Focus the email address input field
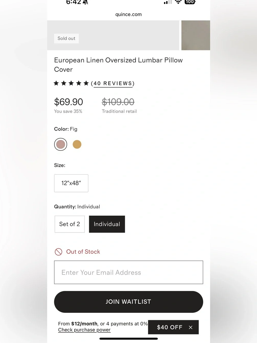257x343 pixels. point(128,272)
